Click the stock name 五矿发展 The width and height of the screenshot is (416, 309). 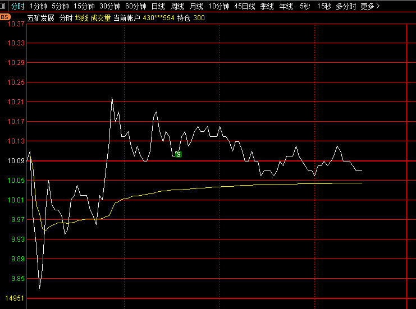41,18
